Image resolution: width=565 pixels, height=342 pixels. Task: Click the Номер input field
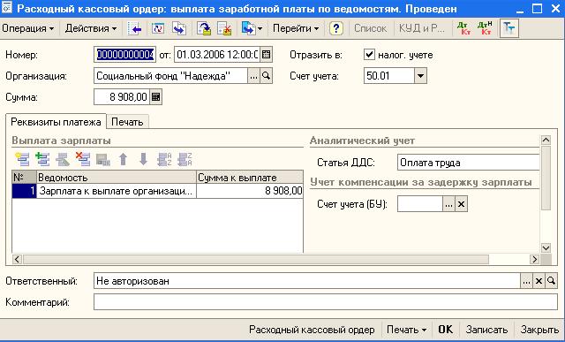[124, 55]
